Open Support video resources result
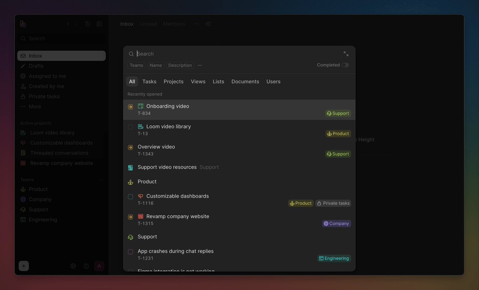Screen dimensions: 479x290 coord(239,168)
